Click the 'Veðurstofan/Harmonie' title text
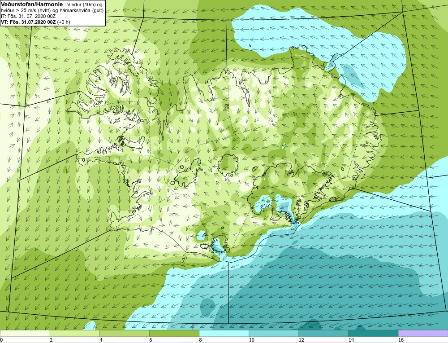The image size is (448, 343). [31, 4]
